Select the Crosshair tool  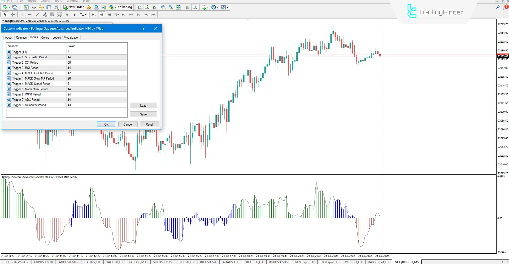pyautogui.click(x=13, y=15)
